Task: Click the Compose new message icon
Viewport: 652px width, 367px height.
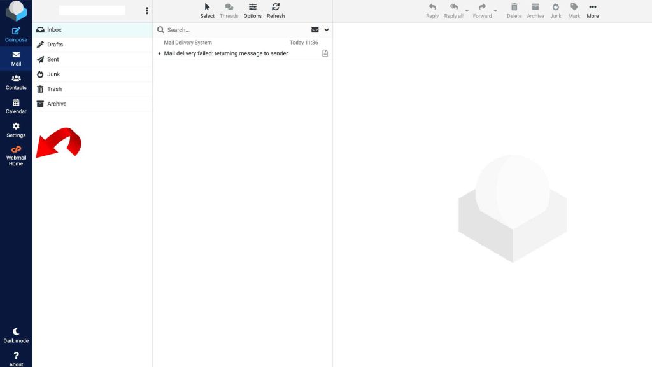Action: [16, 34]
